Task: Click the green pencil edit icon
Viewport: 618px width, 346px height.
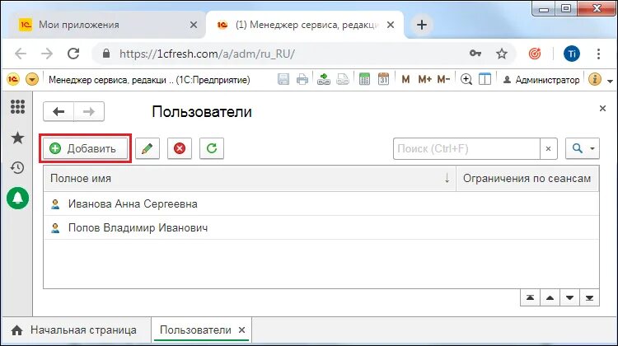Action: pos(147,148)
